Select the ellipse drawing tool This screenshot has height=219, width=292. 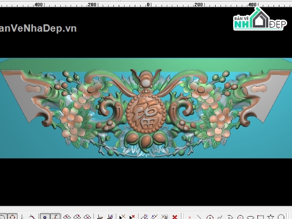[x=251, y=217]
